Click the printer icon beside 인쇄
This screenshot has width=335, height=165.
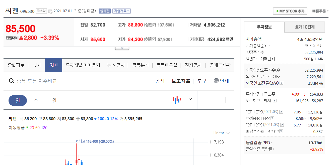(216, 81)
